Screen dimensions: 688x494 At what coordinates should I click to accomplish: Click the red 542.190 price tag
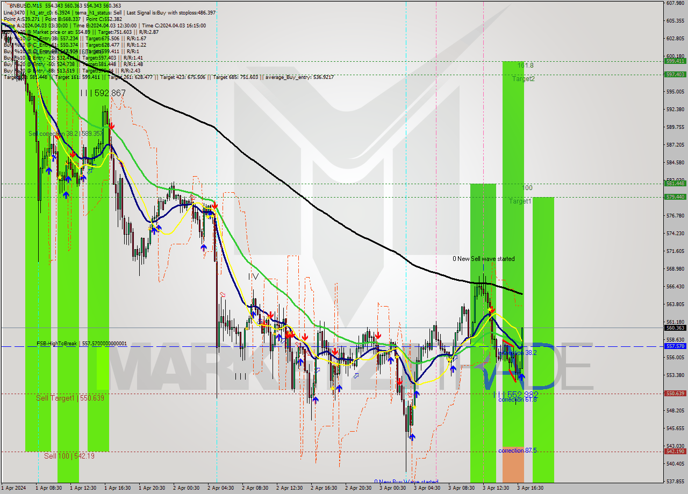click(675, 452)
